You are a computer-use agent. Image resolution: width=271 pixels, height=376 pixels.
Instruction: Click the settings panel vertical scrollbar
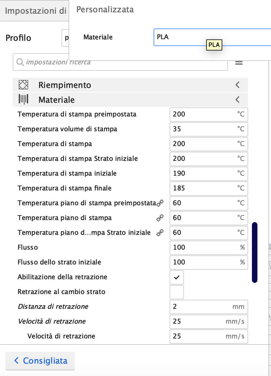coord(255,252)
